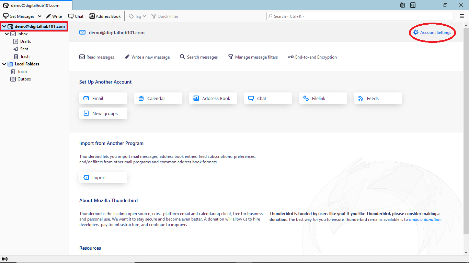
Task: Click the scroll down arrow
Action: click(x=466, y=252)
